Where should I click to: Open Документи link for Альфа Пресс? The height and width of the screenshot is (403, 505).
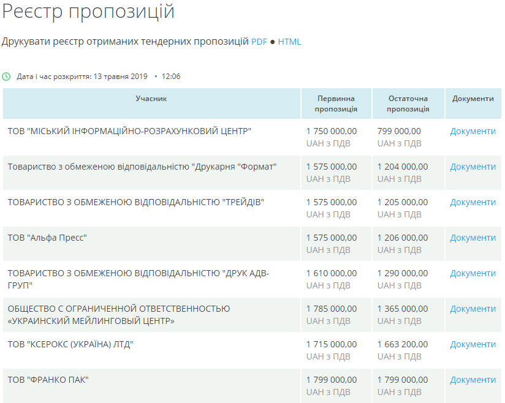click(x=473, y=238)
